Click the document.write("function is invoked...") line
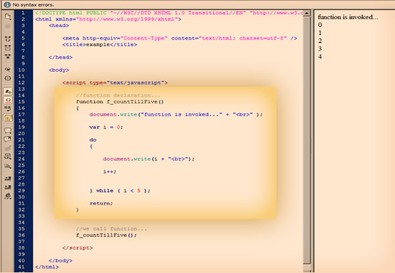 tap(176, 114)
